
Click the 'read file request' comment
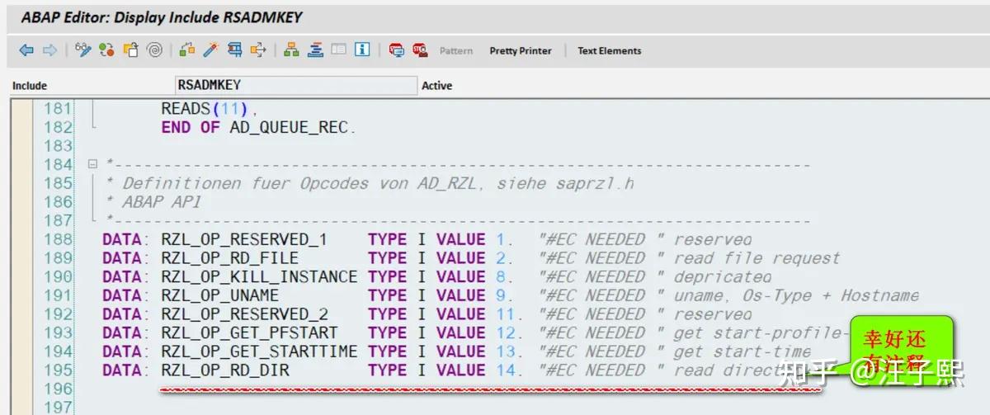click(x=757, y=258)
